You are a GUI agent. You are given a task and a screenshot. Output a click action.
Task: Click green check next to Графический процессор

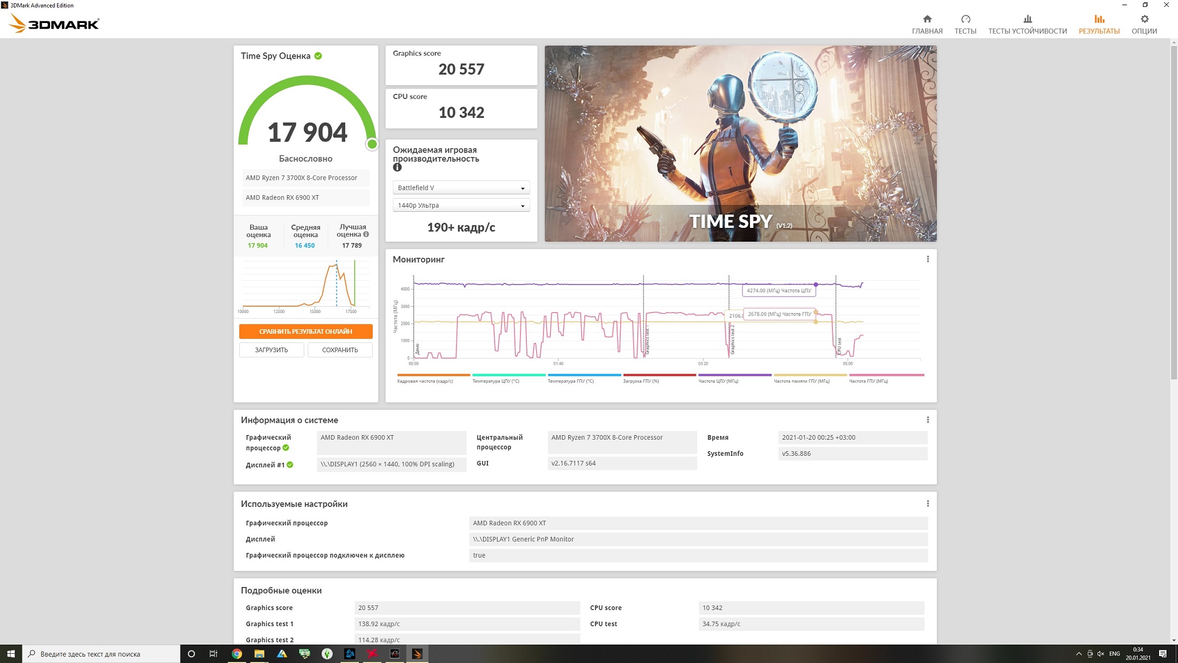(x=286, y=448)
